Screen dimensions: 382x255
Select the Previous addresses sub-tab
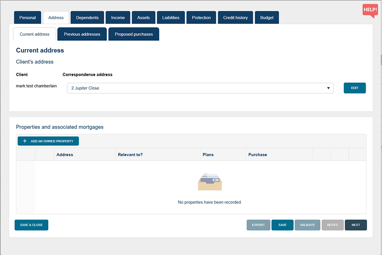click(x=82, y=34)
